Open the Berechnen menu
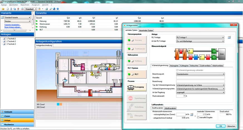 pos(25,5)
